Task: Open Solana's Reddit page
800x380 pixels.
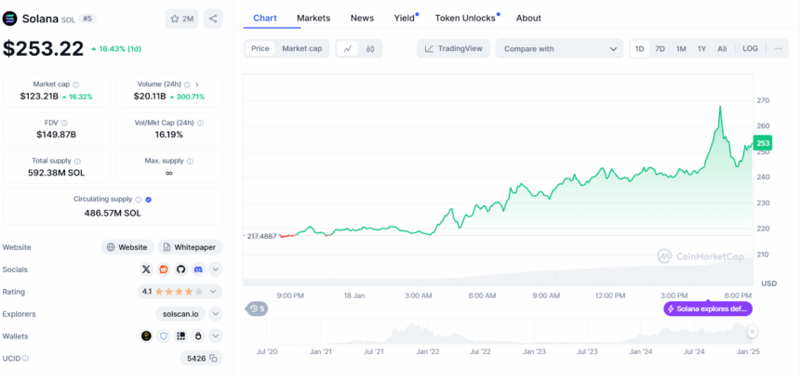Action: 164,269
